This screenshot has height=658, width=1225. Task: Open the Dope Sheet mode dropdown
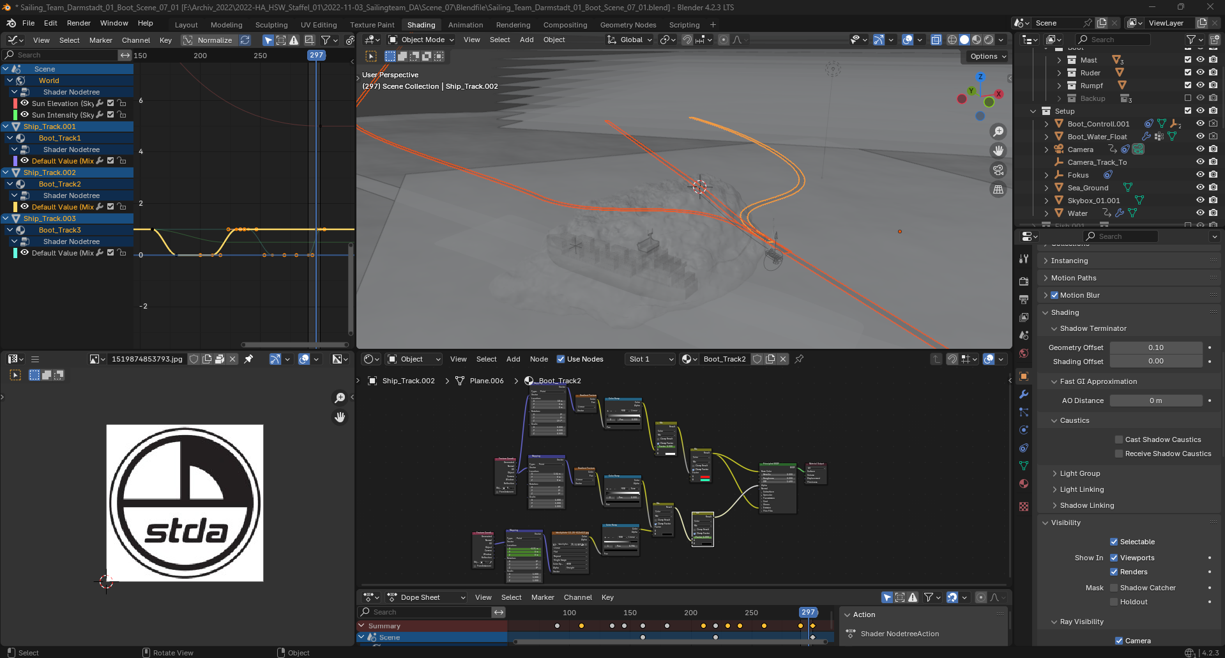tap(426, 597)
